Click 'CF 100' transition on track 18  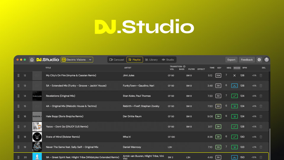pos(171,137)
